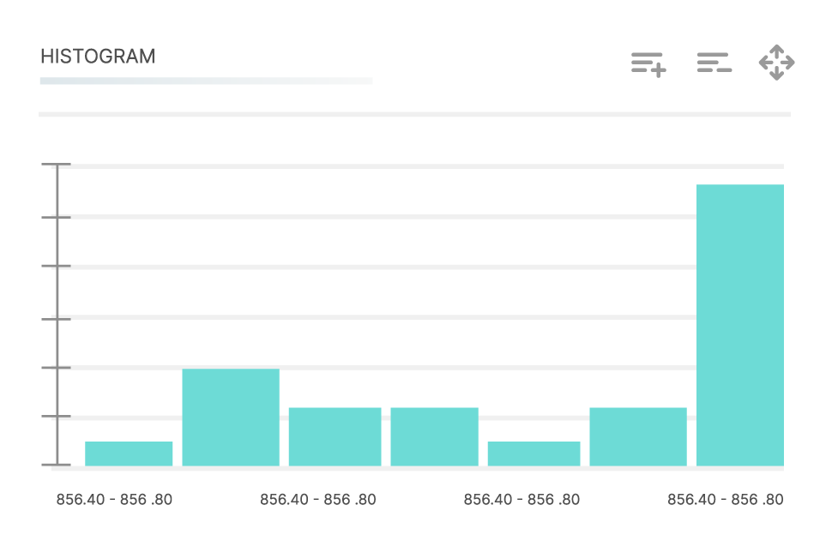
Task: Select the third histogram bar
Action: [335, 437]
